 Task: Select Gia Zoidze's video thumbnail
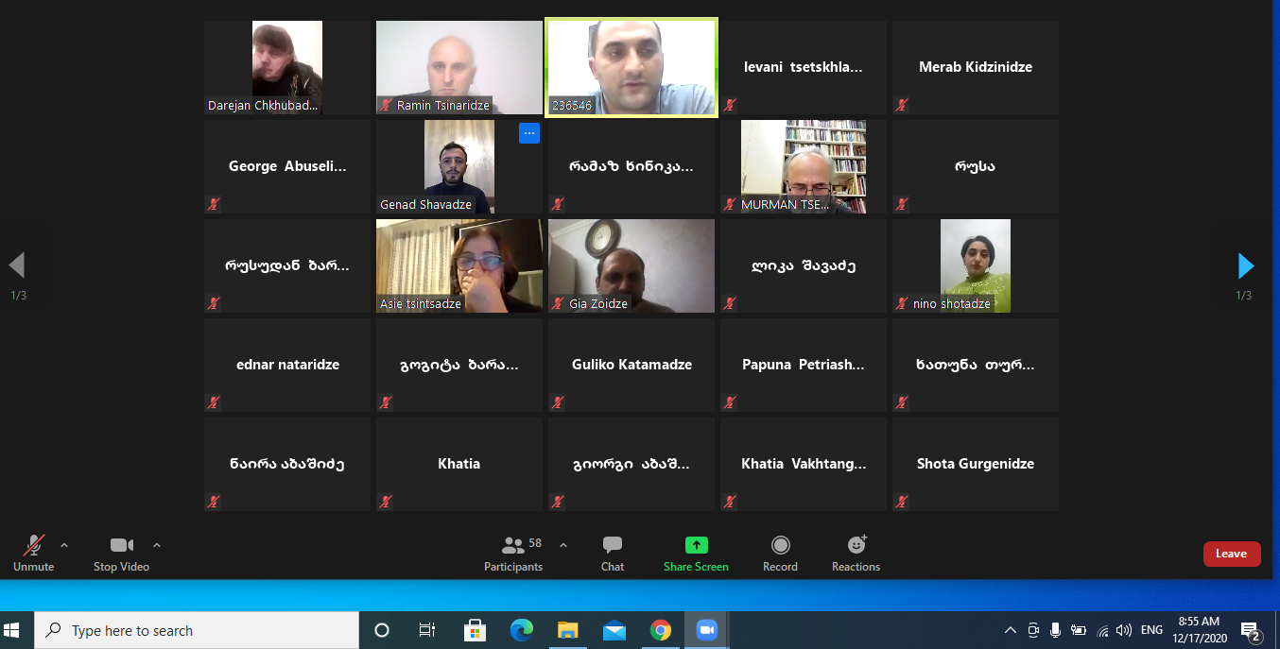tap(631, 265)
